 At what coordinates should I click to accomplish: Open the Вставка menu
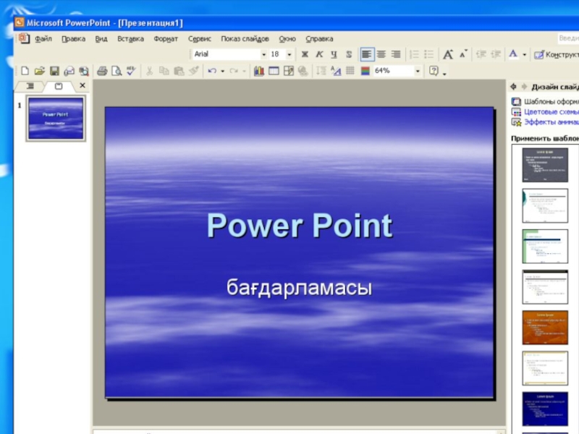click(x=131, y=39)
